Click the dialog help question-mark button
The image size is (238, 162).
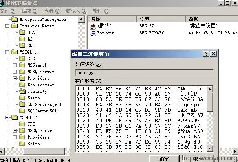(x=206, y=54)
